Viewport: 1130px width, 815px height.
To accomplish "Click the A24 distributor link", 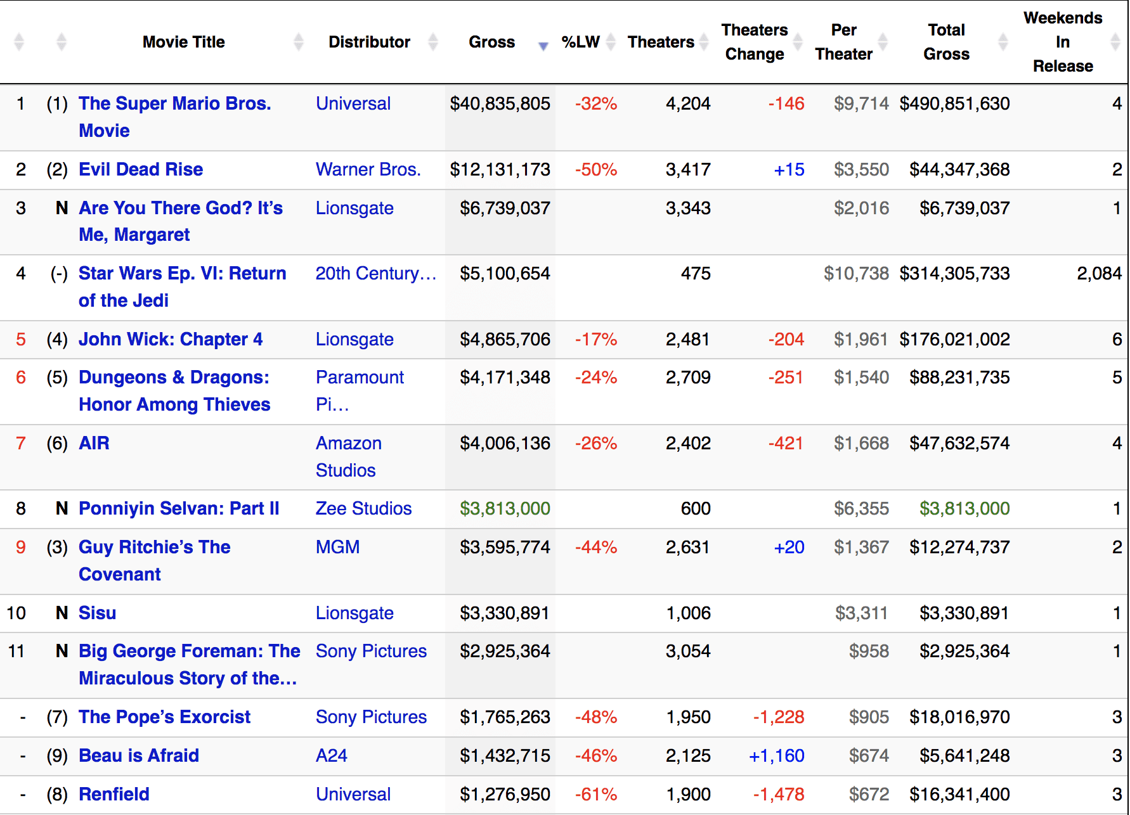I will [332, 755].
